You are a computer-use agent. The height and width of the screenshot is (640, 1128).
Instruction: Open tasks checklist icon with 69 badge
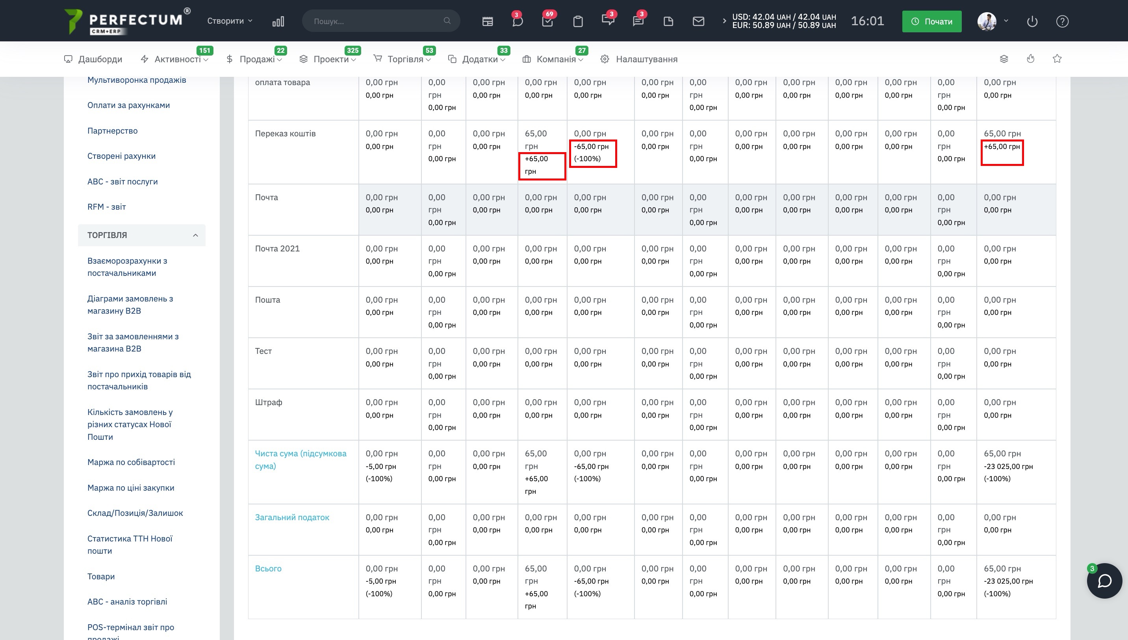click(547, 21)
